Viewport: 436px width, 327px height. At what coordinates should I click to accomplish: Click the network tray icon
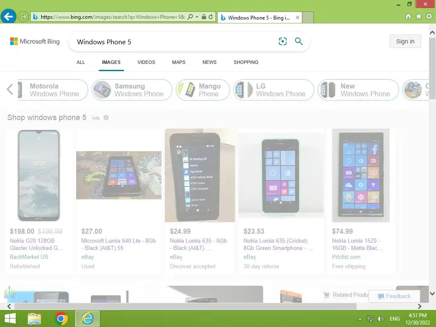pyautogui.click(x=370, y=318)
